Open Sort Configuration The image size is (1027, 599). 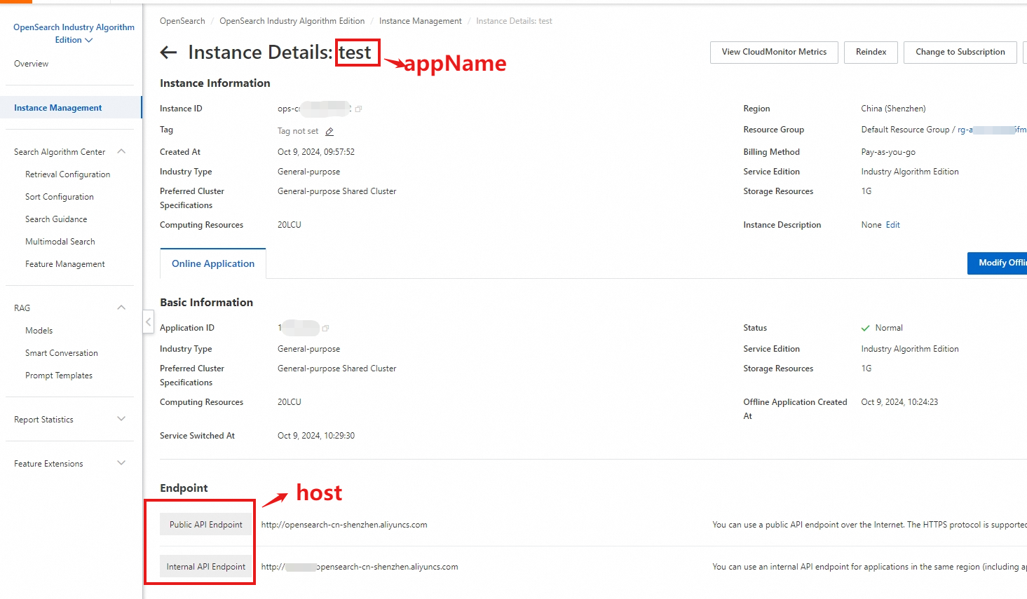(x=60, y=197)
